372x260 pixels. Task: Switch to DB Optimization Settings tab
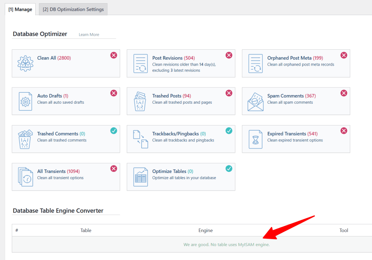[x=73, y=9]
